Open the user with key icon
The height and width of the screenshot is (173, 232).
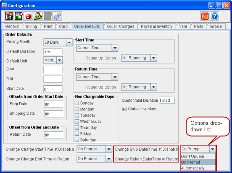pos(38,16)
